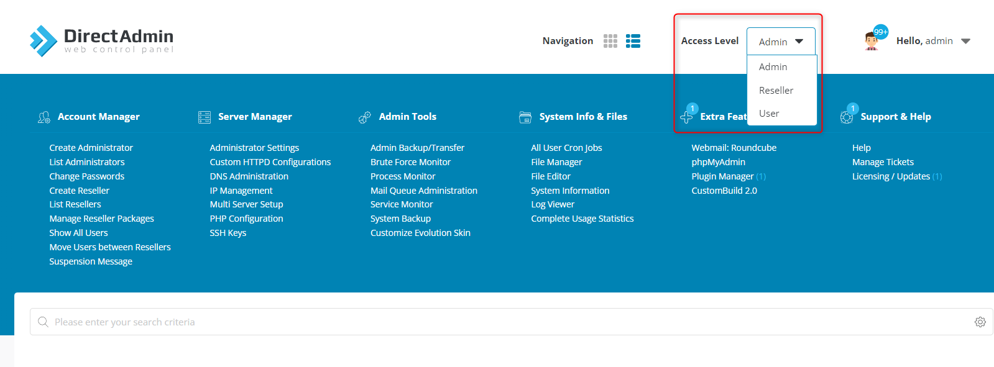Open Admin Backup/Transfer
This screenshot has width=994, height=367.
[x=418, y=148]
